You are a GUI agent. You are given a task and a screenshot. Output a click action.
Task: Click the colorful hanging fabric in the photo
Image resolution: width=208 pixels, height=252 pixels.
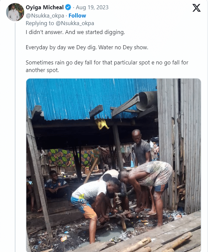(x=71, y=157)
